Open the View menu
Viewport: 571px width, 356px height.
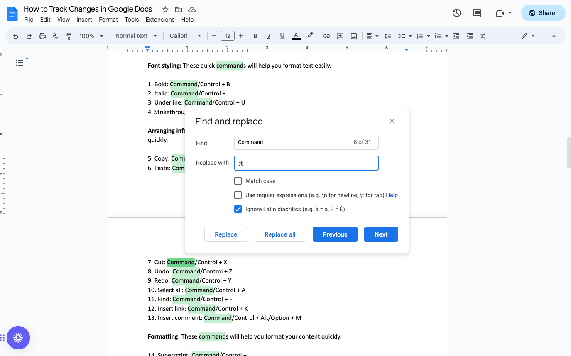coord(64,20)
